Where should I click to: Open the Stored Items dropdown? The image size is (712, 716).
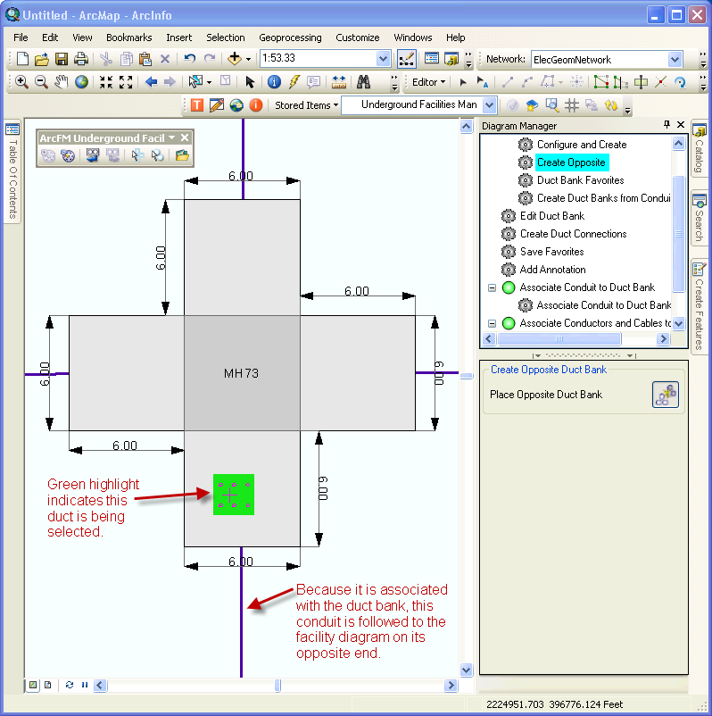click(x=306, y=105)
